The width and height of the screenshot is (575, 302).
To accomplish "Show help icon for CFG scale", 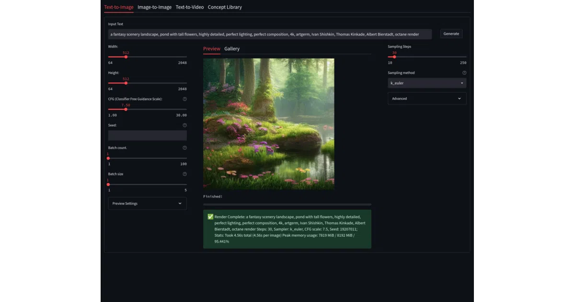I will [x=185, y=99].
